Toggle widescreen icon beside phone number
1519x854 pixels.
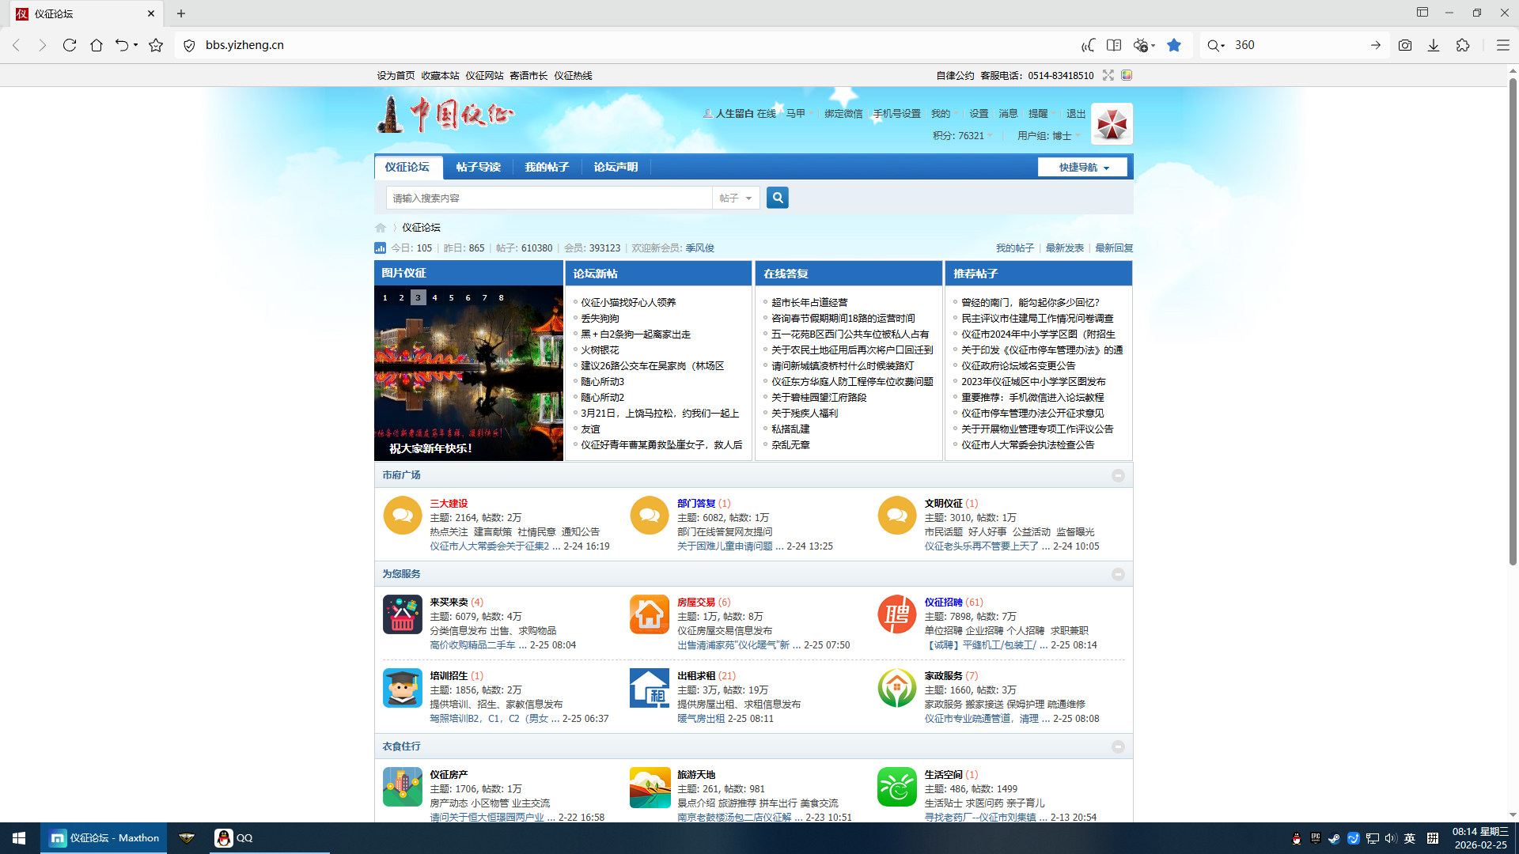point(1108,75)
